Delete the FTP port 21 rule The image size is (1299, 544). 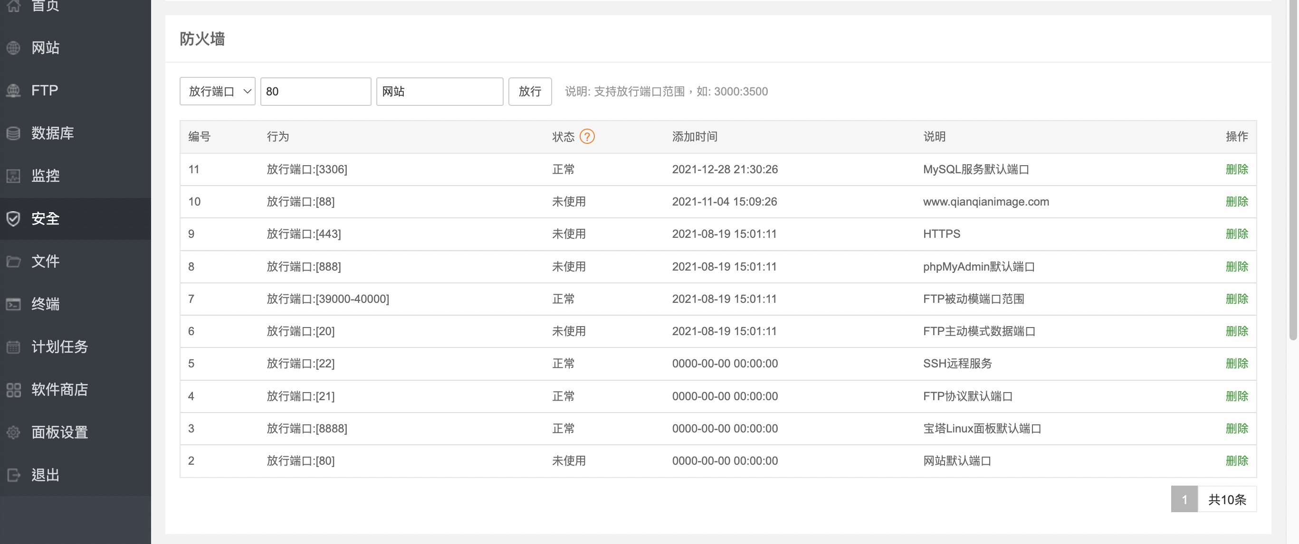click(1236, 396)
